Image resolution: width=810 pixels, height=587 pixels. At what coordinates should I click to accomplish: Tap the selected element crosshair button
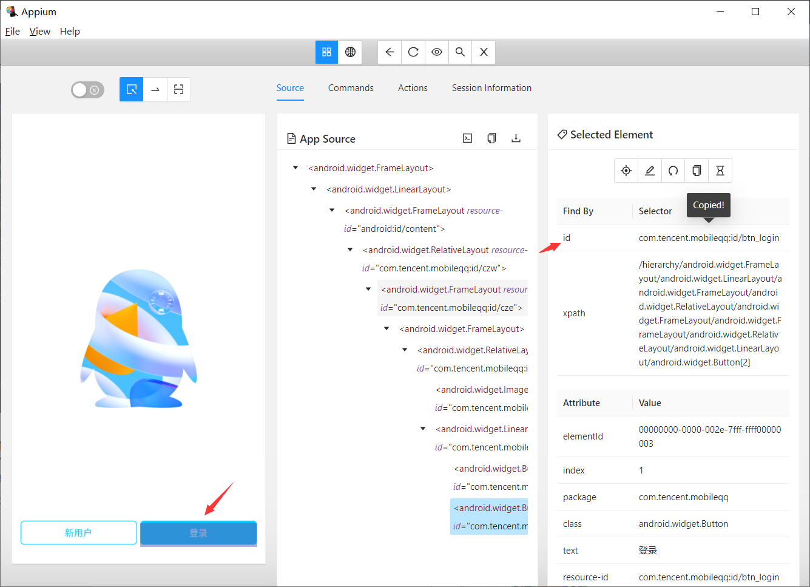coord(626,171)
